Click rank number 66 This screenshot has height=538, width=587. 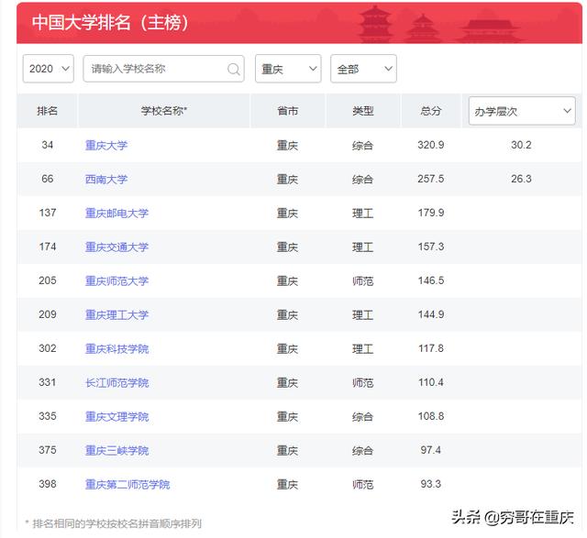coord(47,179)
